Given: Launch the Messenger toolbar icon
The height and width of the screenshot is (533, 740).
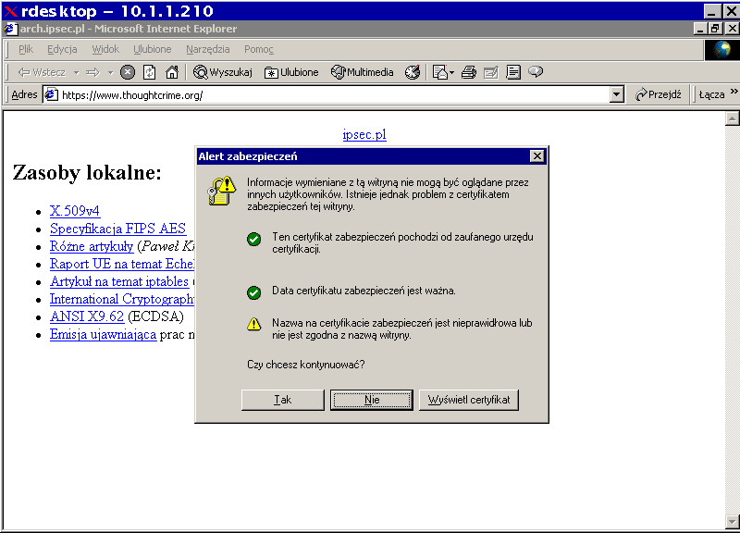Looking at the screenshot, I should click(x=536, y=72).
